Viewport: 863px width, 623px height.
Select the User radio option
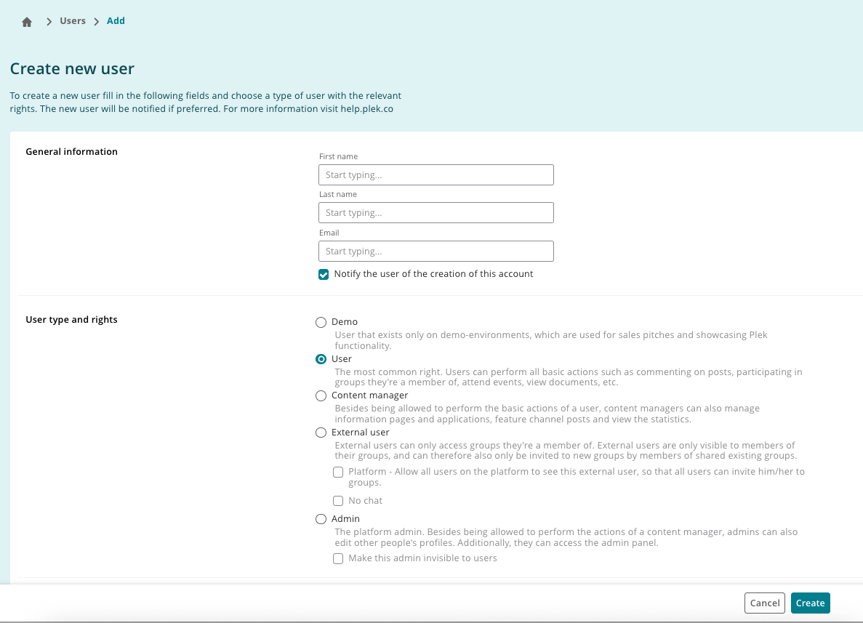pyautogui.click(x=321, y=359)
